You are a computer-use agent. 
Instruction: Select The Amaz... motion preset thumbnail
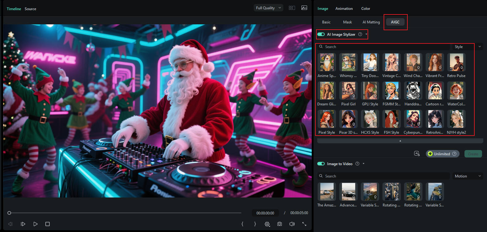[327, 192]
